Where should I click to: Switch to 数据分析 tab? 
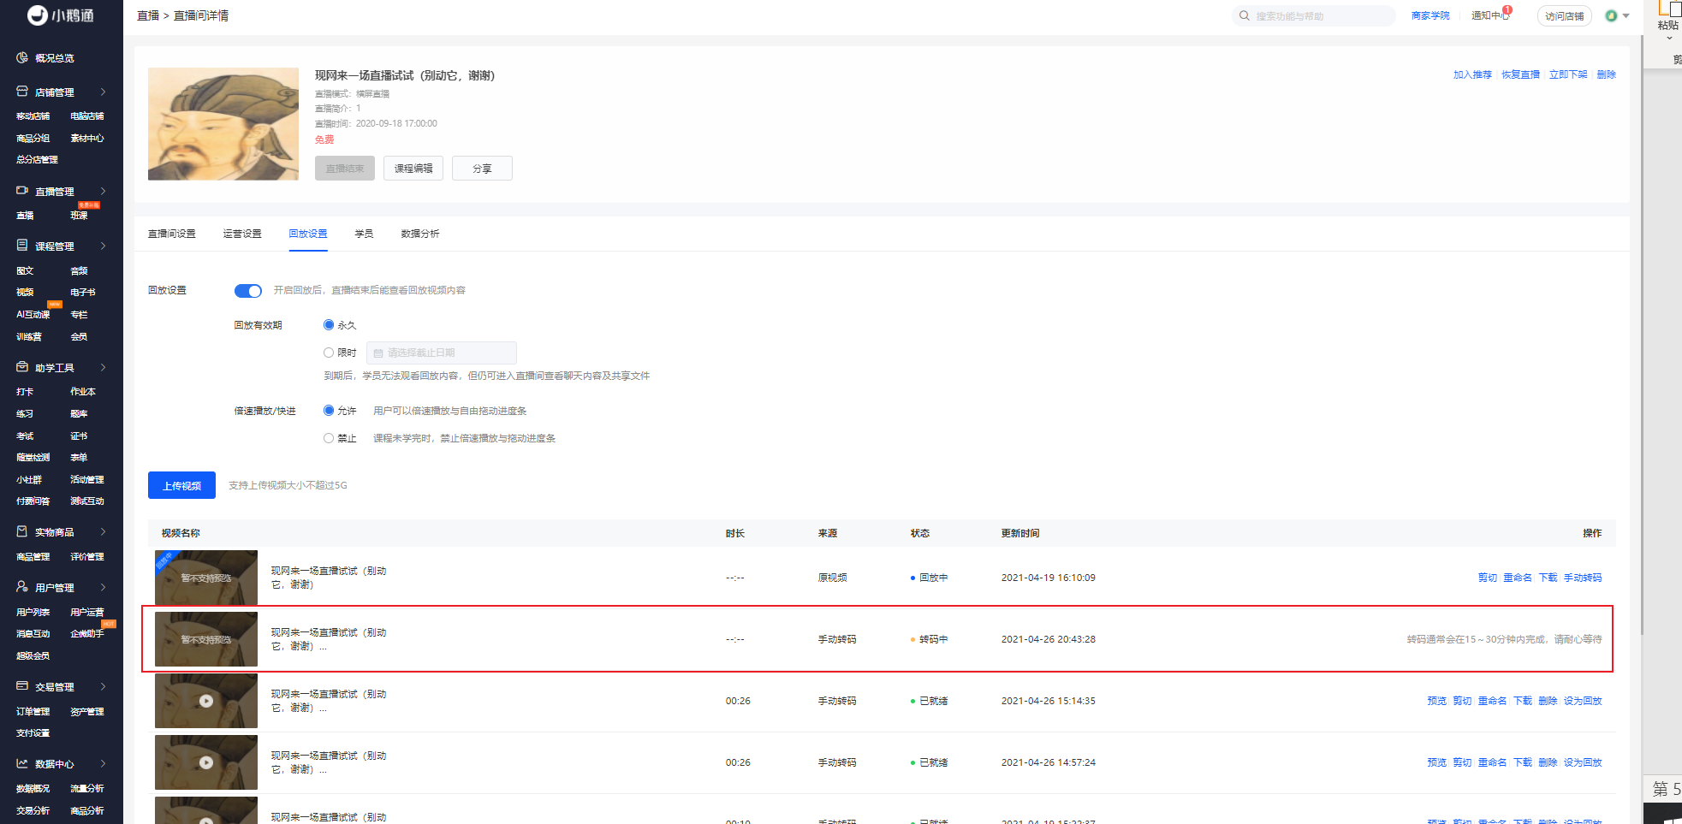pyautogui.click(x=420, y=234)
